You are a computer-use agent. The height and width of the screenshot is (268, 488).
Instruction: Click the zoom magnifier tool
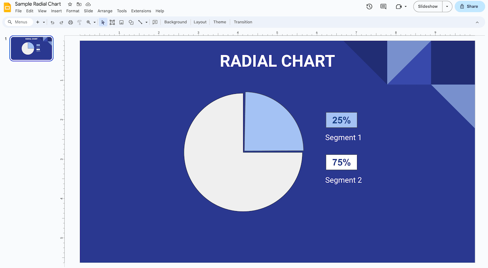[89, 22]
